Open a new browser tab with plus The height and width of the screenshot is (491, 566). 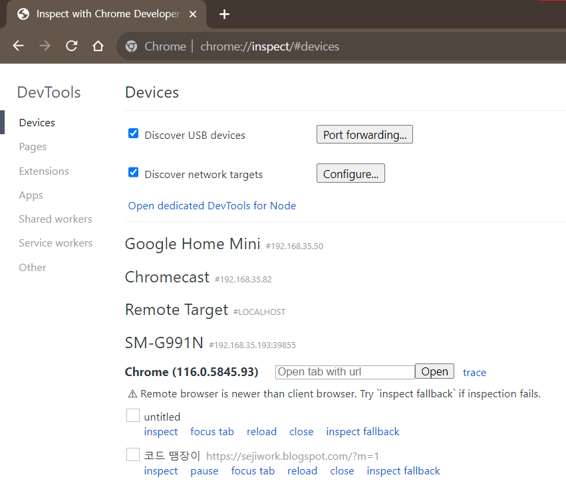click(x=224, y=14)
